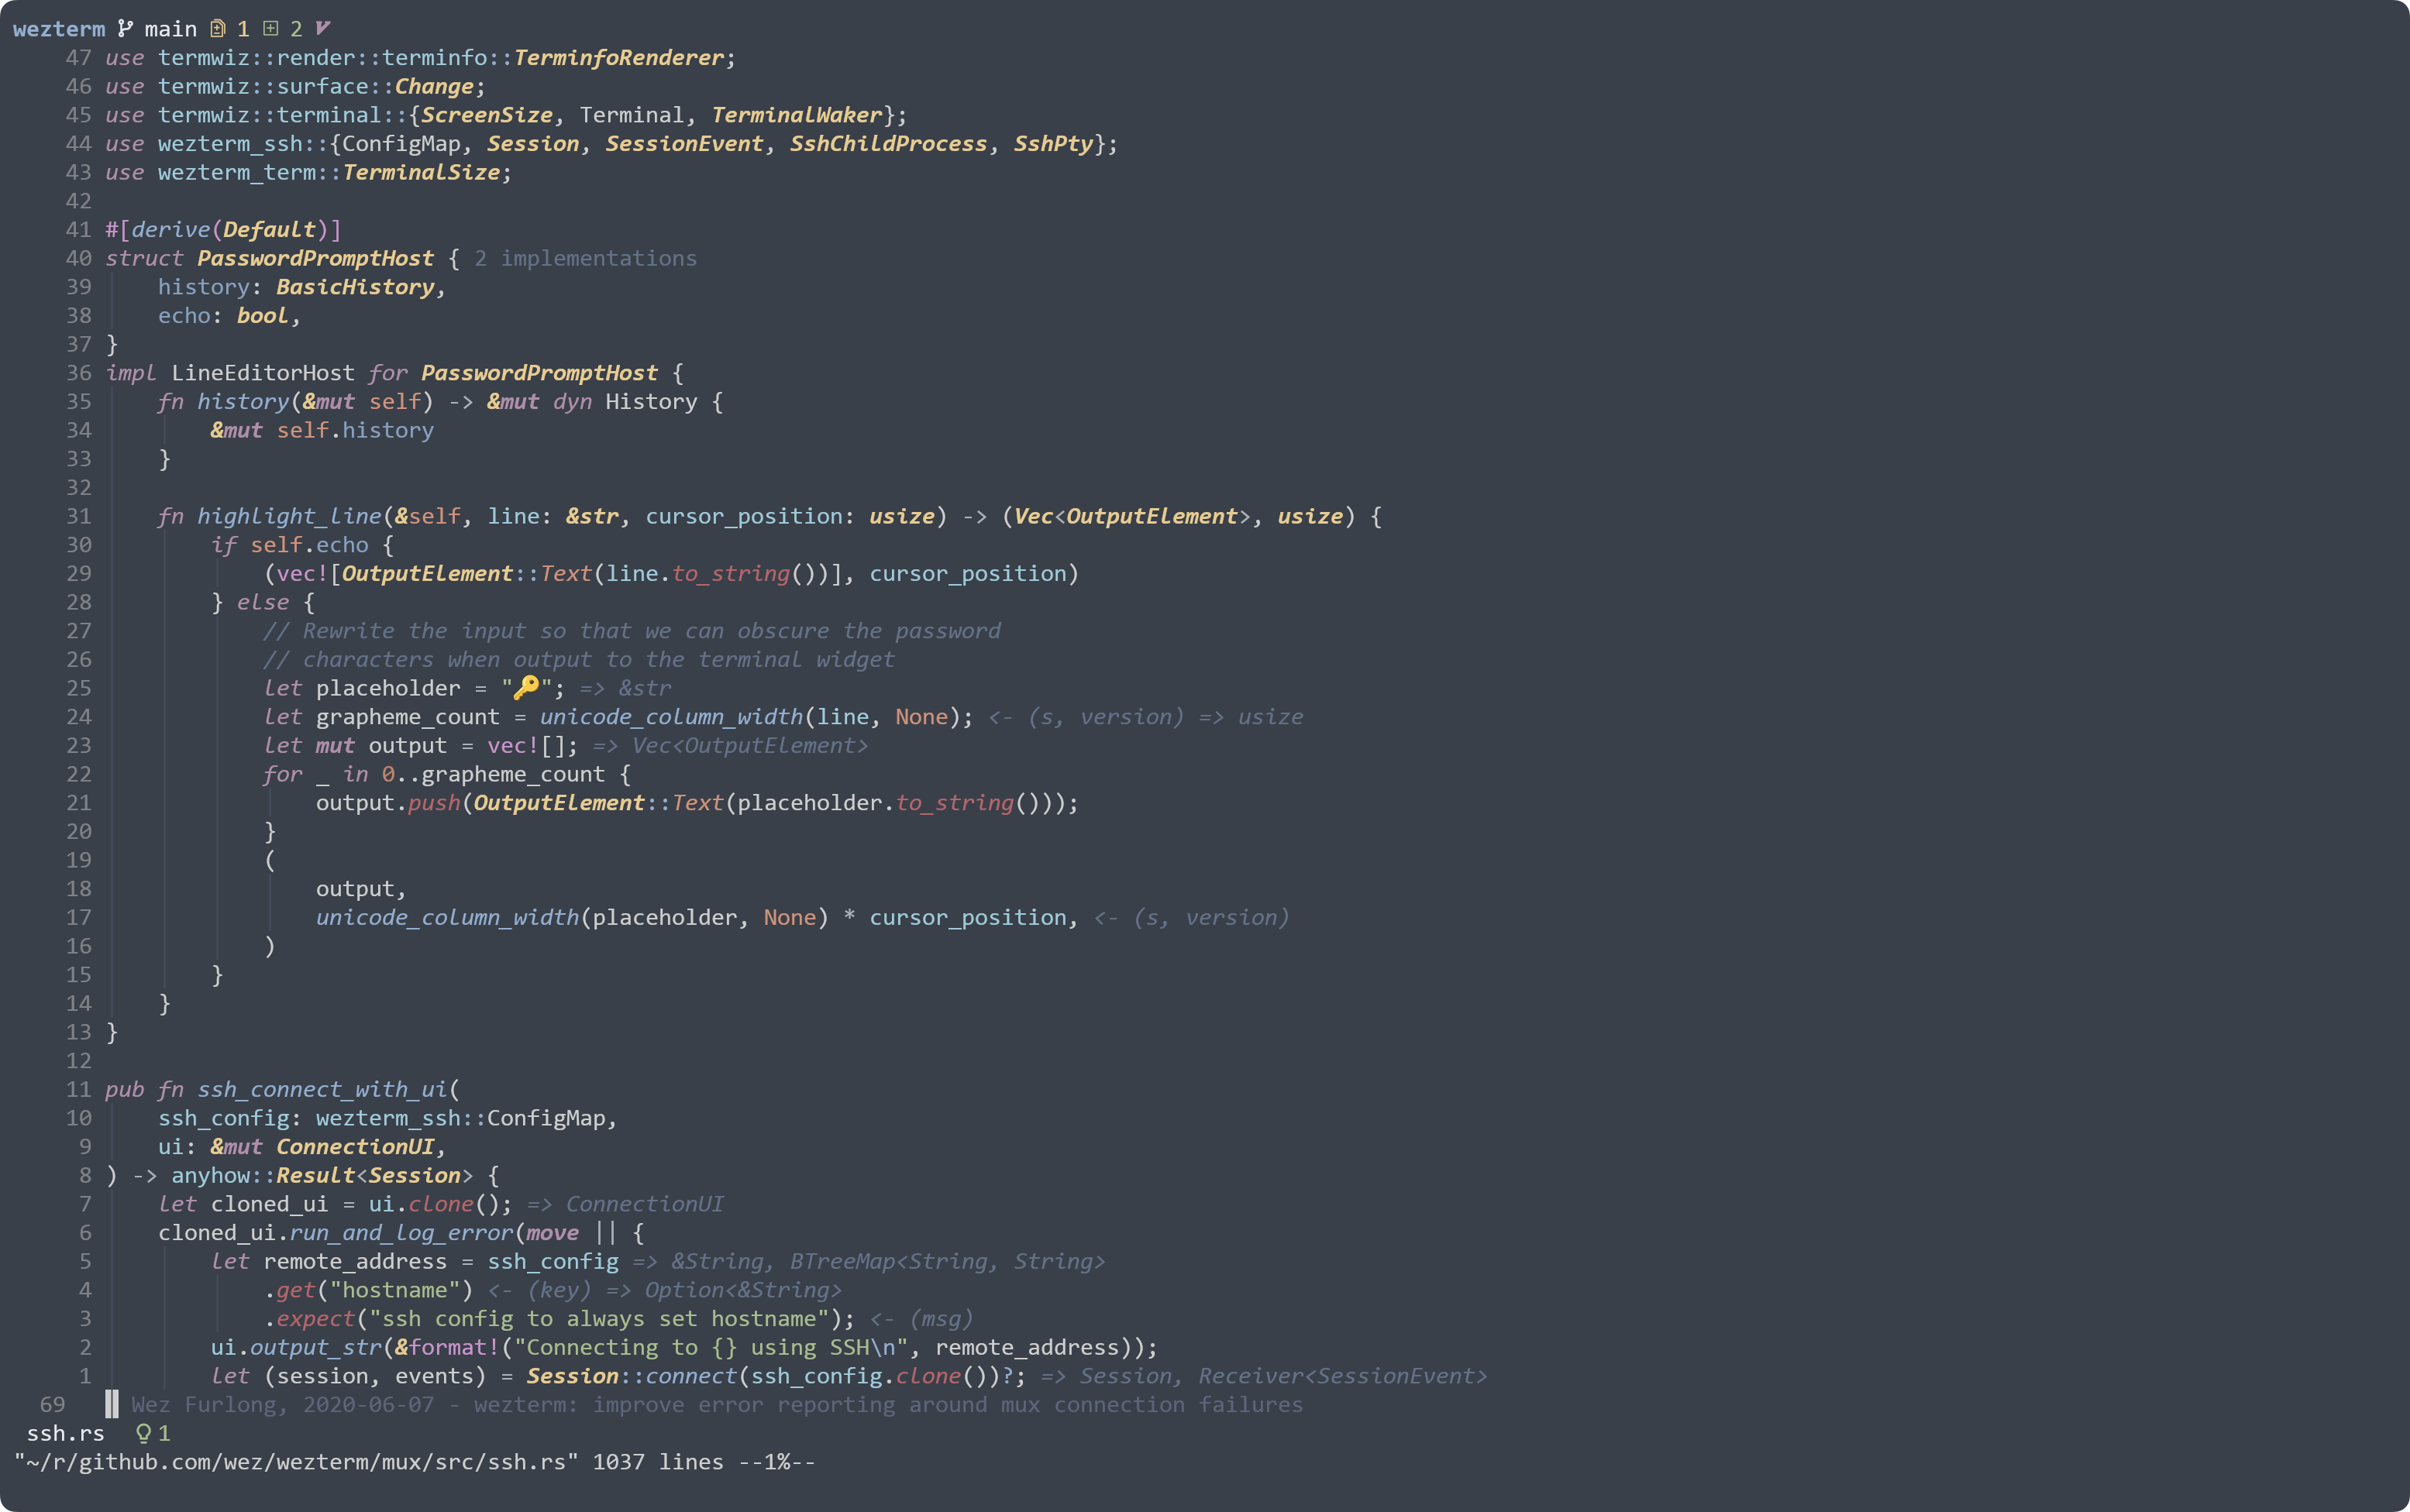Click the key emoji in placeholder string

(526, 687)
